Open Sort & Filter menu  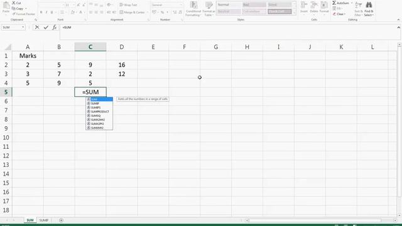358,9
